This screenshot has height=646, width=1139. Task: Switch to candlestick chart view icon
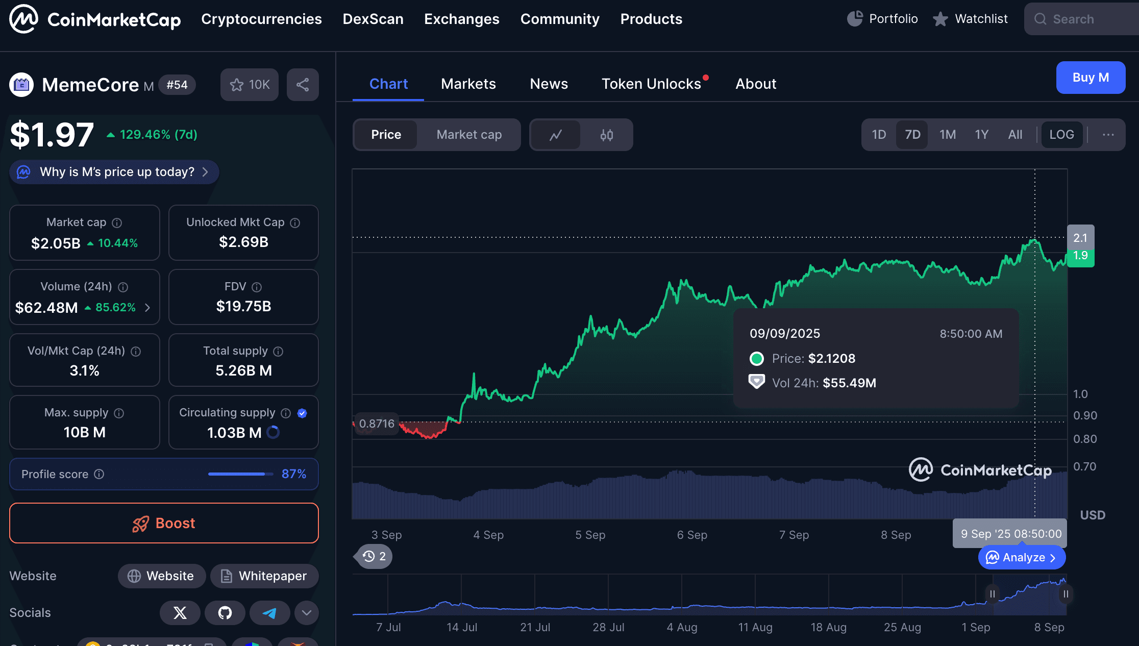tap(606, 135)
